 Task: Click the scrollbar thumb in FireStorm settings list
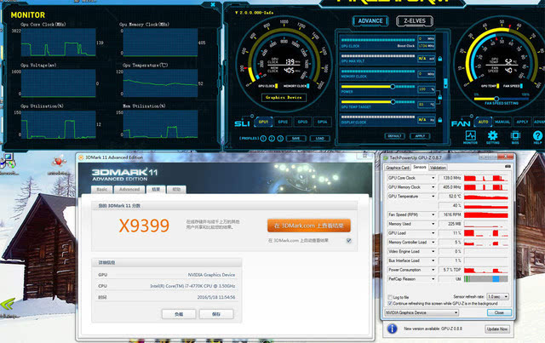445,83
